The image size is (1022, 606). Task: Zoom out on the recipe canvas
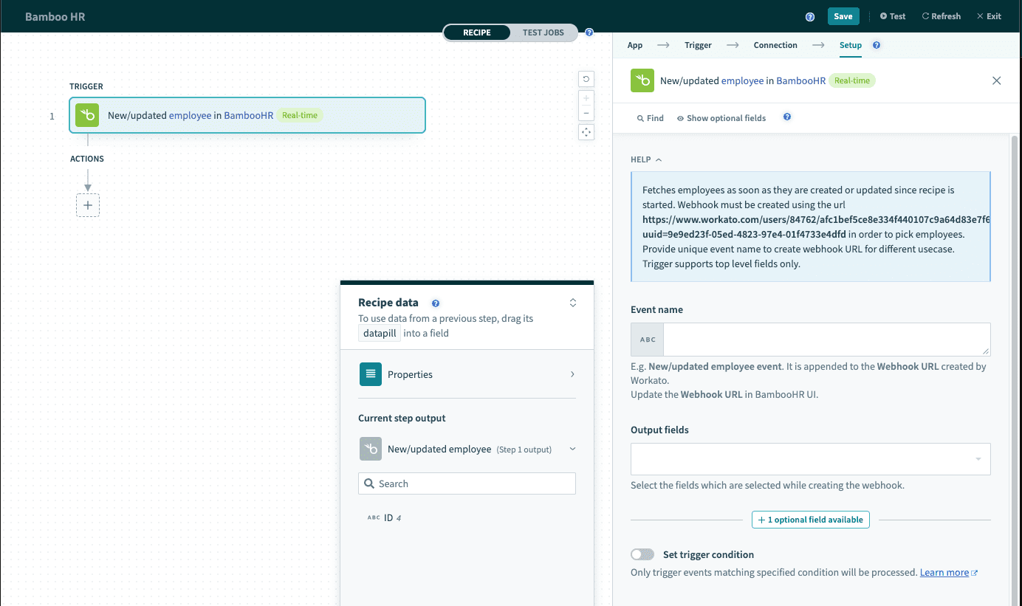point(586,113)
